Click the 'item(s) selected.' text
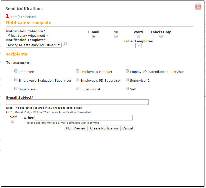 click(x=24, y=17)
